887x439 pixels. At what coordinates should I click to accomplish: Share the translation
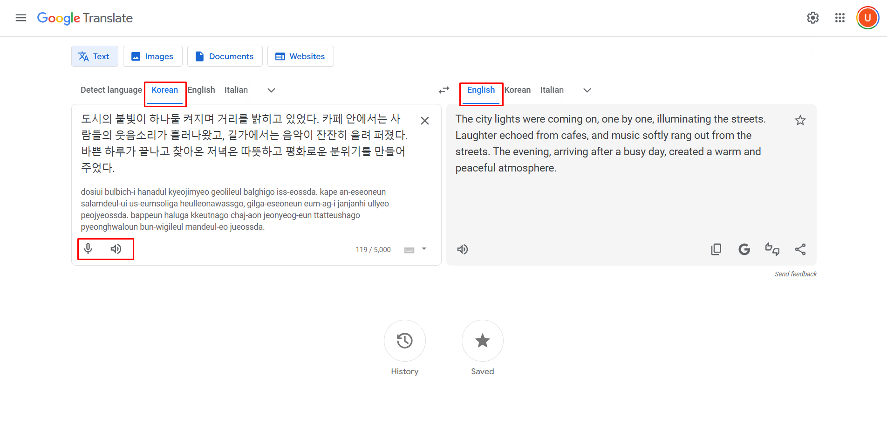tap(800, 249)
